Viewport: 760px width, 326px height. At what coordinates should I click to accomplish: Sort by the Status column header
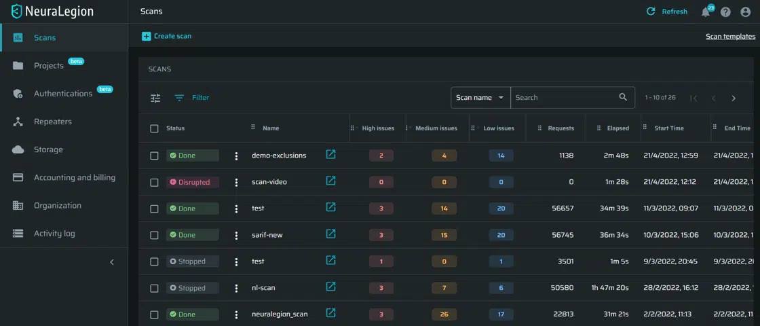click(x=176, y=128)
